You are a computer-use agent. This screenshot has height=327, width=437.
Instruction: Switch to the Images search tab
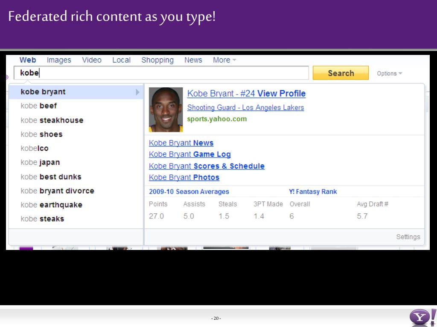59,60
